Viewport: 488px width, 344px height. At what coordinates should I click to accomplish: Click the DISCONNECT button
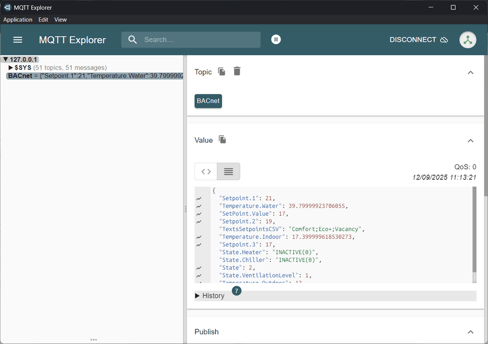point(418,40)
